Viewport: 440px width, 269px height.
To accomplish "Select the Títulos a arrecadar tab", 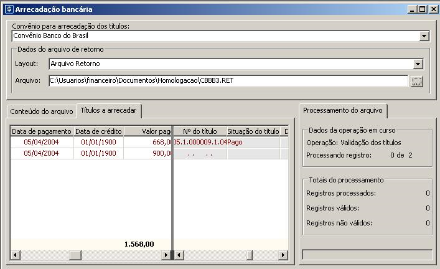I will click(108, 110).
